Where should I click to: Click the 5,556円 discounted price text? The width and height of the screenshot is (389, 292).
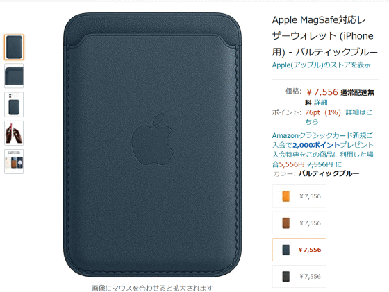click(x=292, y=164)
